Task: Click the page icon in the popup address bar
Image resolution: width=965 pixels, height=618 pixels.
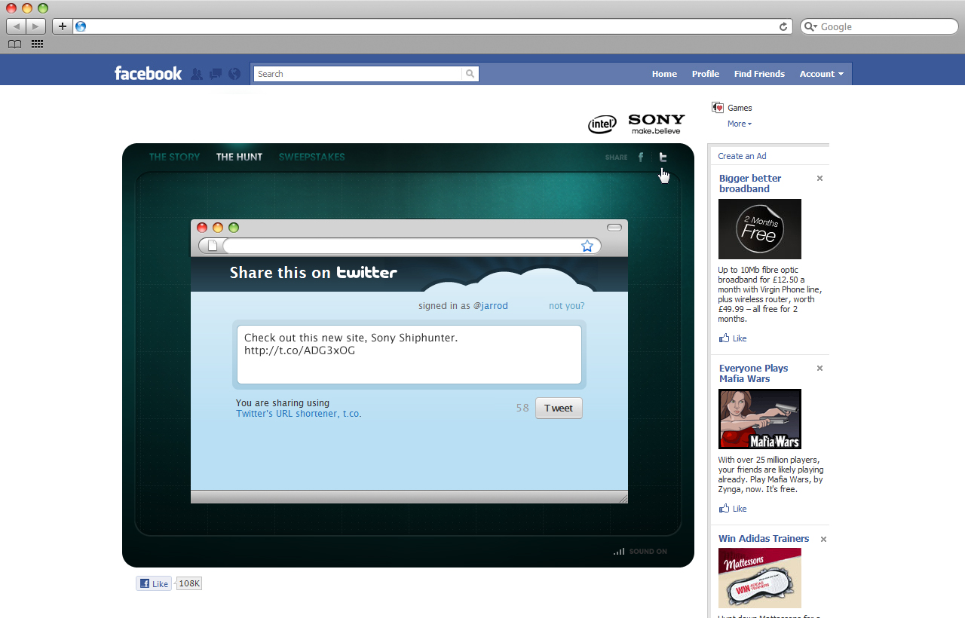Action: coord(213,246)
